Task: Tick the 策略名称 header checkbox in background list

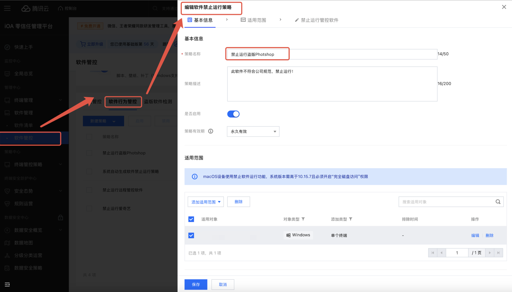Action: coord(89,137)
